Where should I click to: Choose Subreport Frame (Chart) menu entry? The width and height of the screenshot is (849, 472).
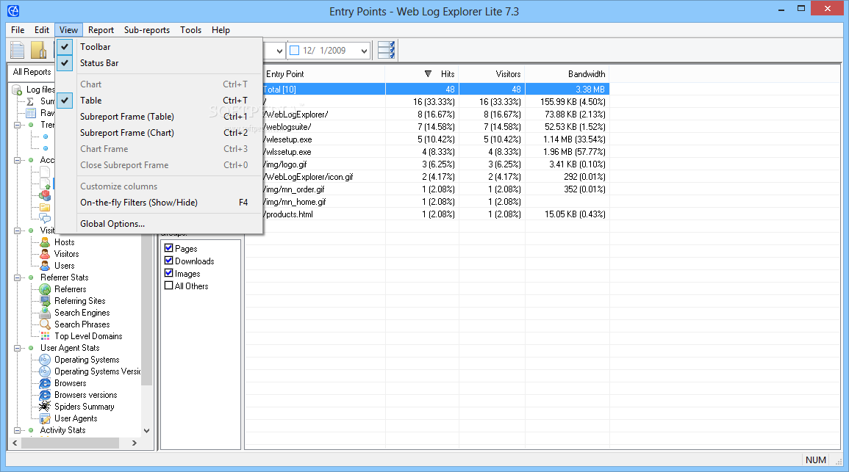tap(160, 133)
